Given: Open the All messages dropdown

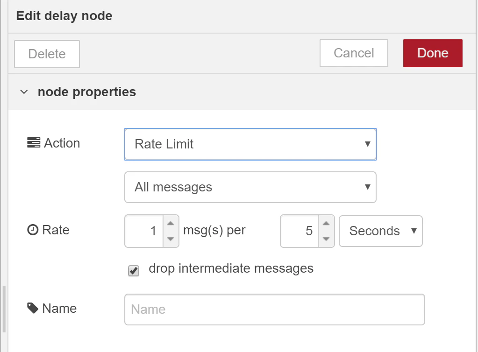Looking at the screenshot, I should tap(250, 187).
